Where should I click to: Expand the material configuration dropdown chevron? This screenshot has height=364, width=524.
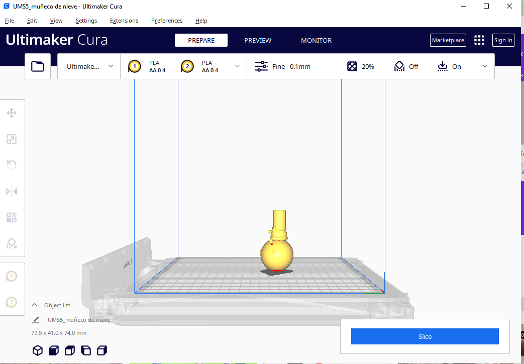pos(237,66)
